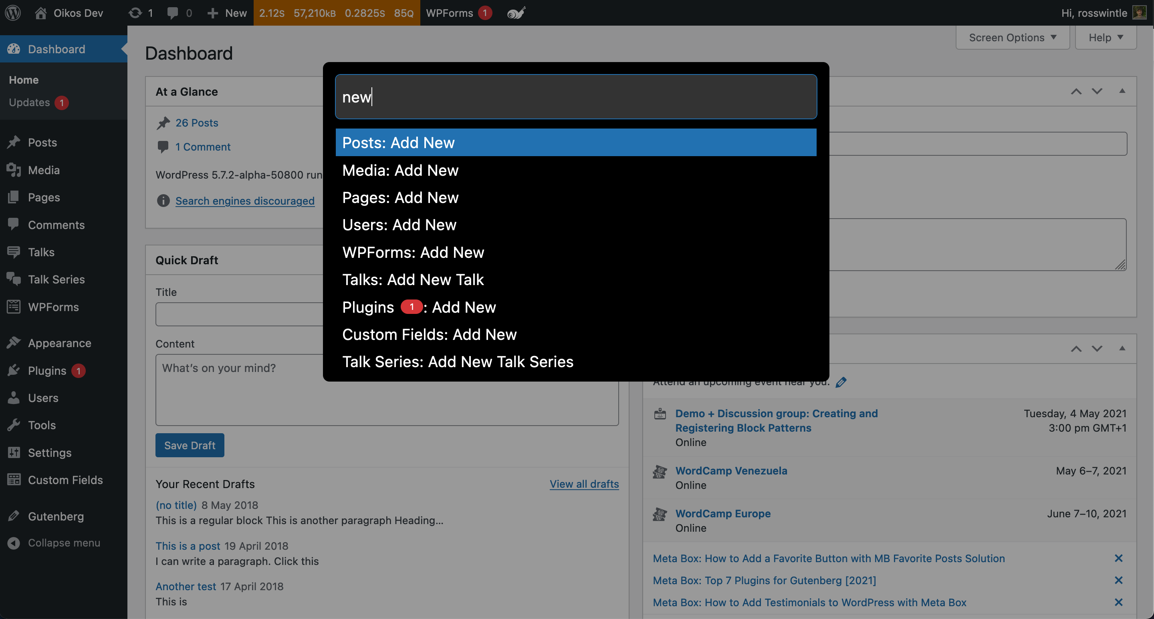Expand the Screen Options panel

click(x=1013, y=38)
